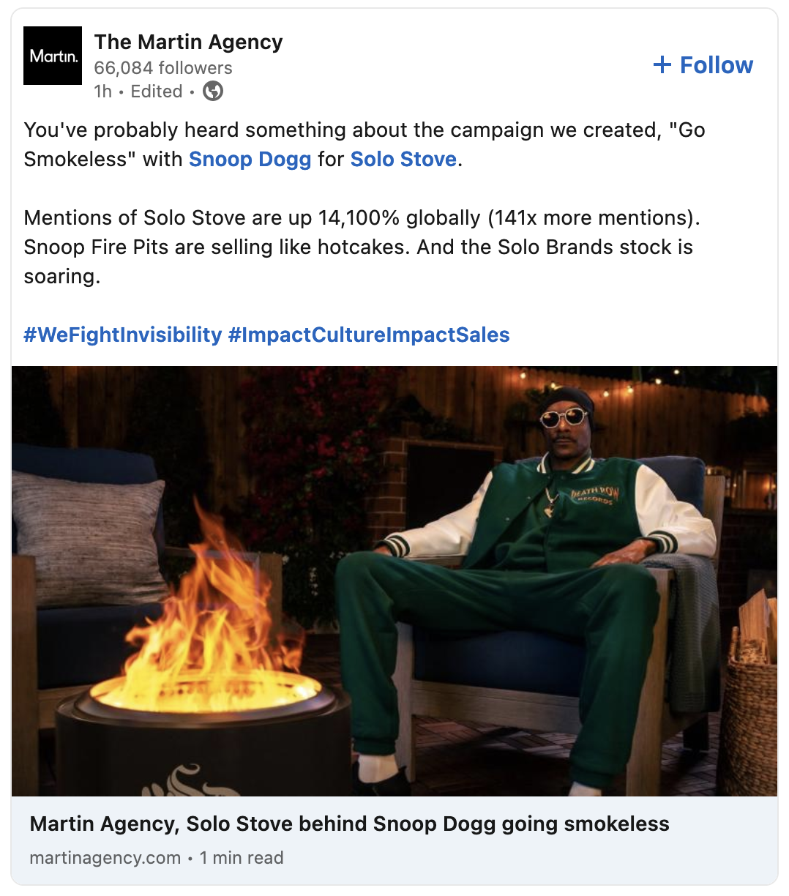Open the article headline about going smokeless
The height and width of the screenshot is (896, 789).
[x=349, y=824]
